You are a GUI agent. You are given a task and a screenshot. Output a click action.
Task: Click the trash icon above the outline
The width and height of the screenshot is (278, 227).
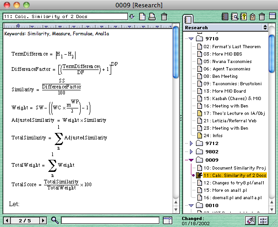pyautogui.click(x=262, y=17)
